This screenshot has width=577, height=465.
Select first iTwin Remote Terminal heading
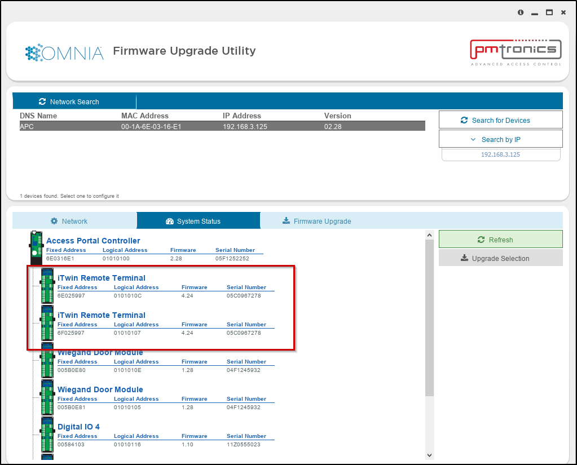pos(101,277)
